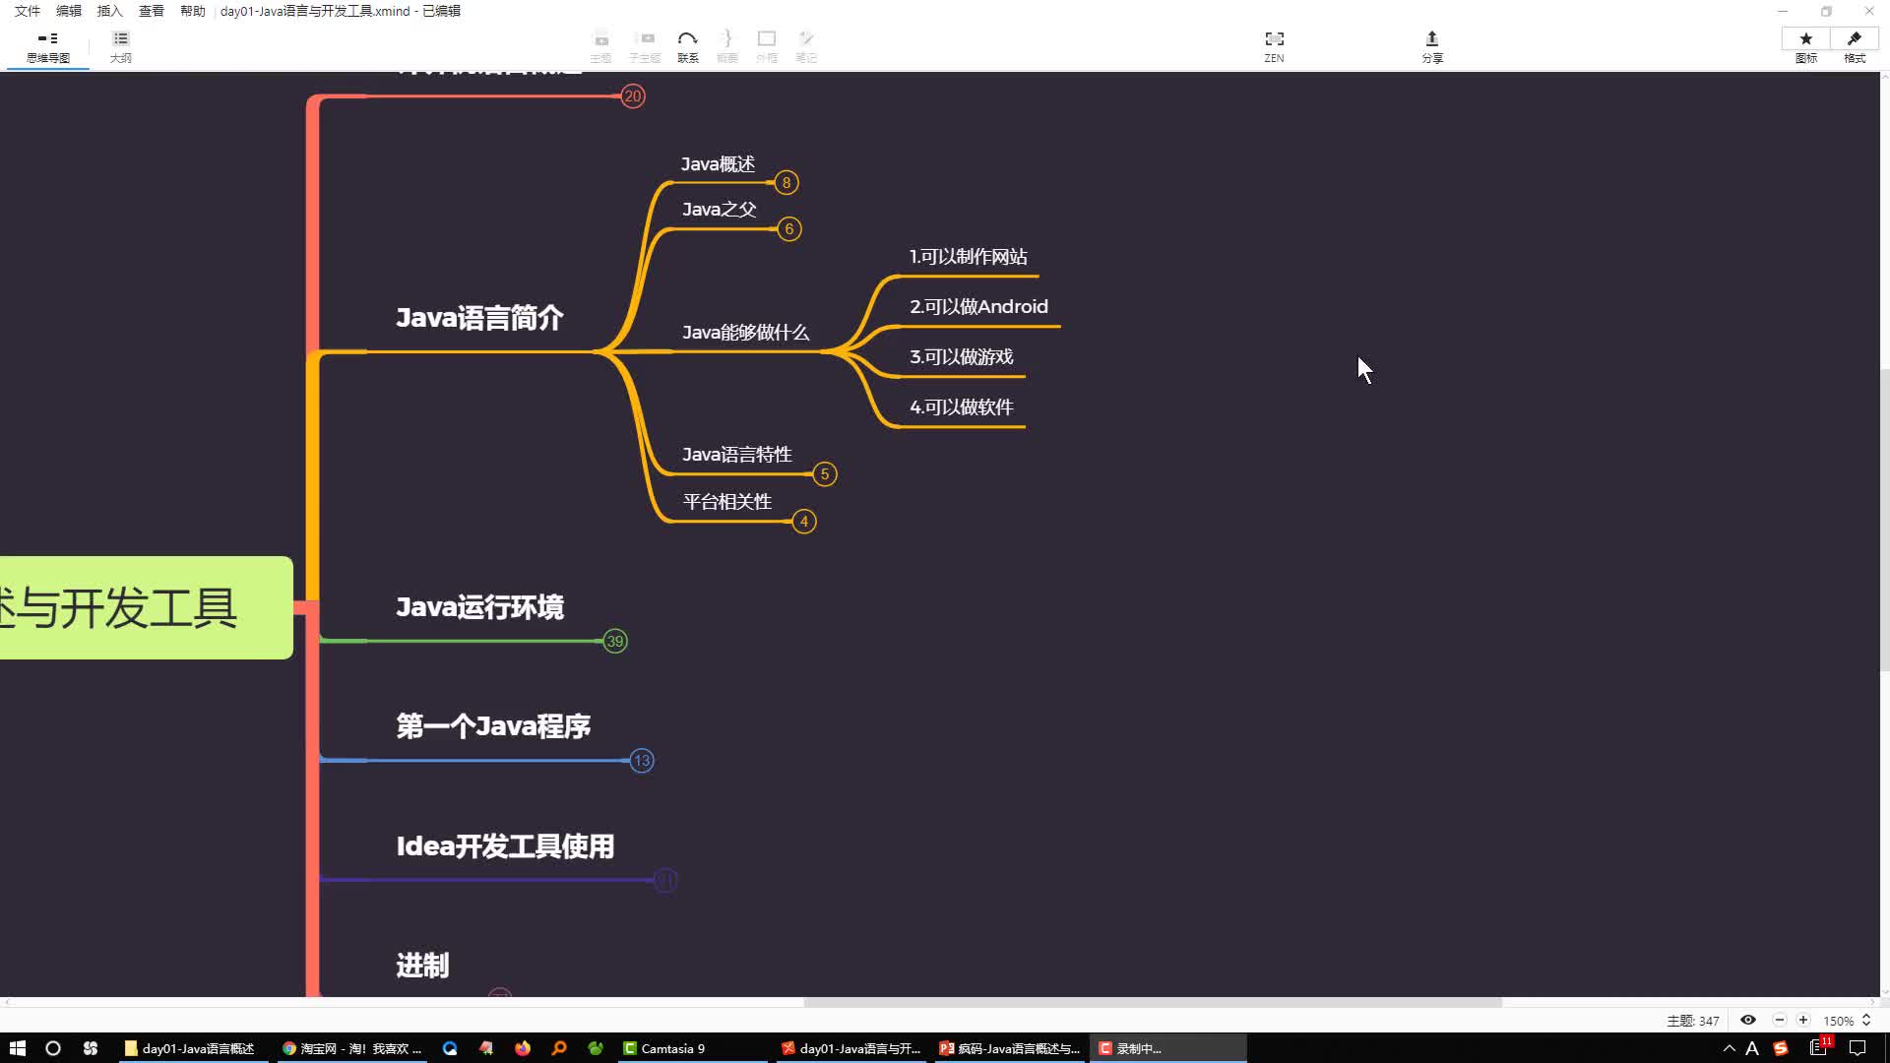The image size is (1890, 1063).
Task: Select node 3.可以做游戏
Action: pyautogui.click(x=961, y=357)
